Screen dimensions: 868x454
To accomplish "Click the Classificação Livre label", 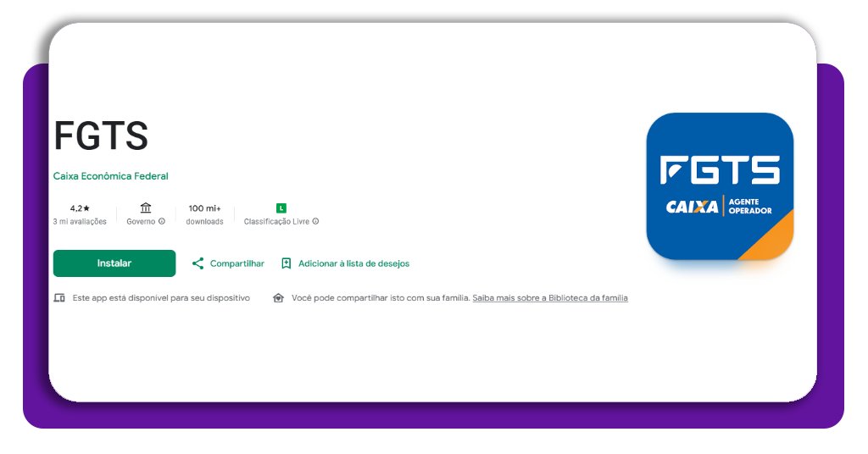I will 277,222.
